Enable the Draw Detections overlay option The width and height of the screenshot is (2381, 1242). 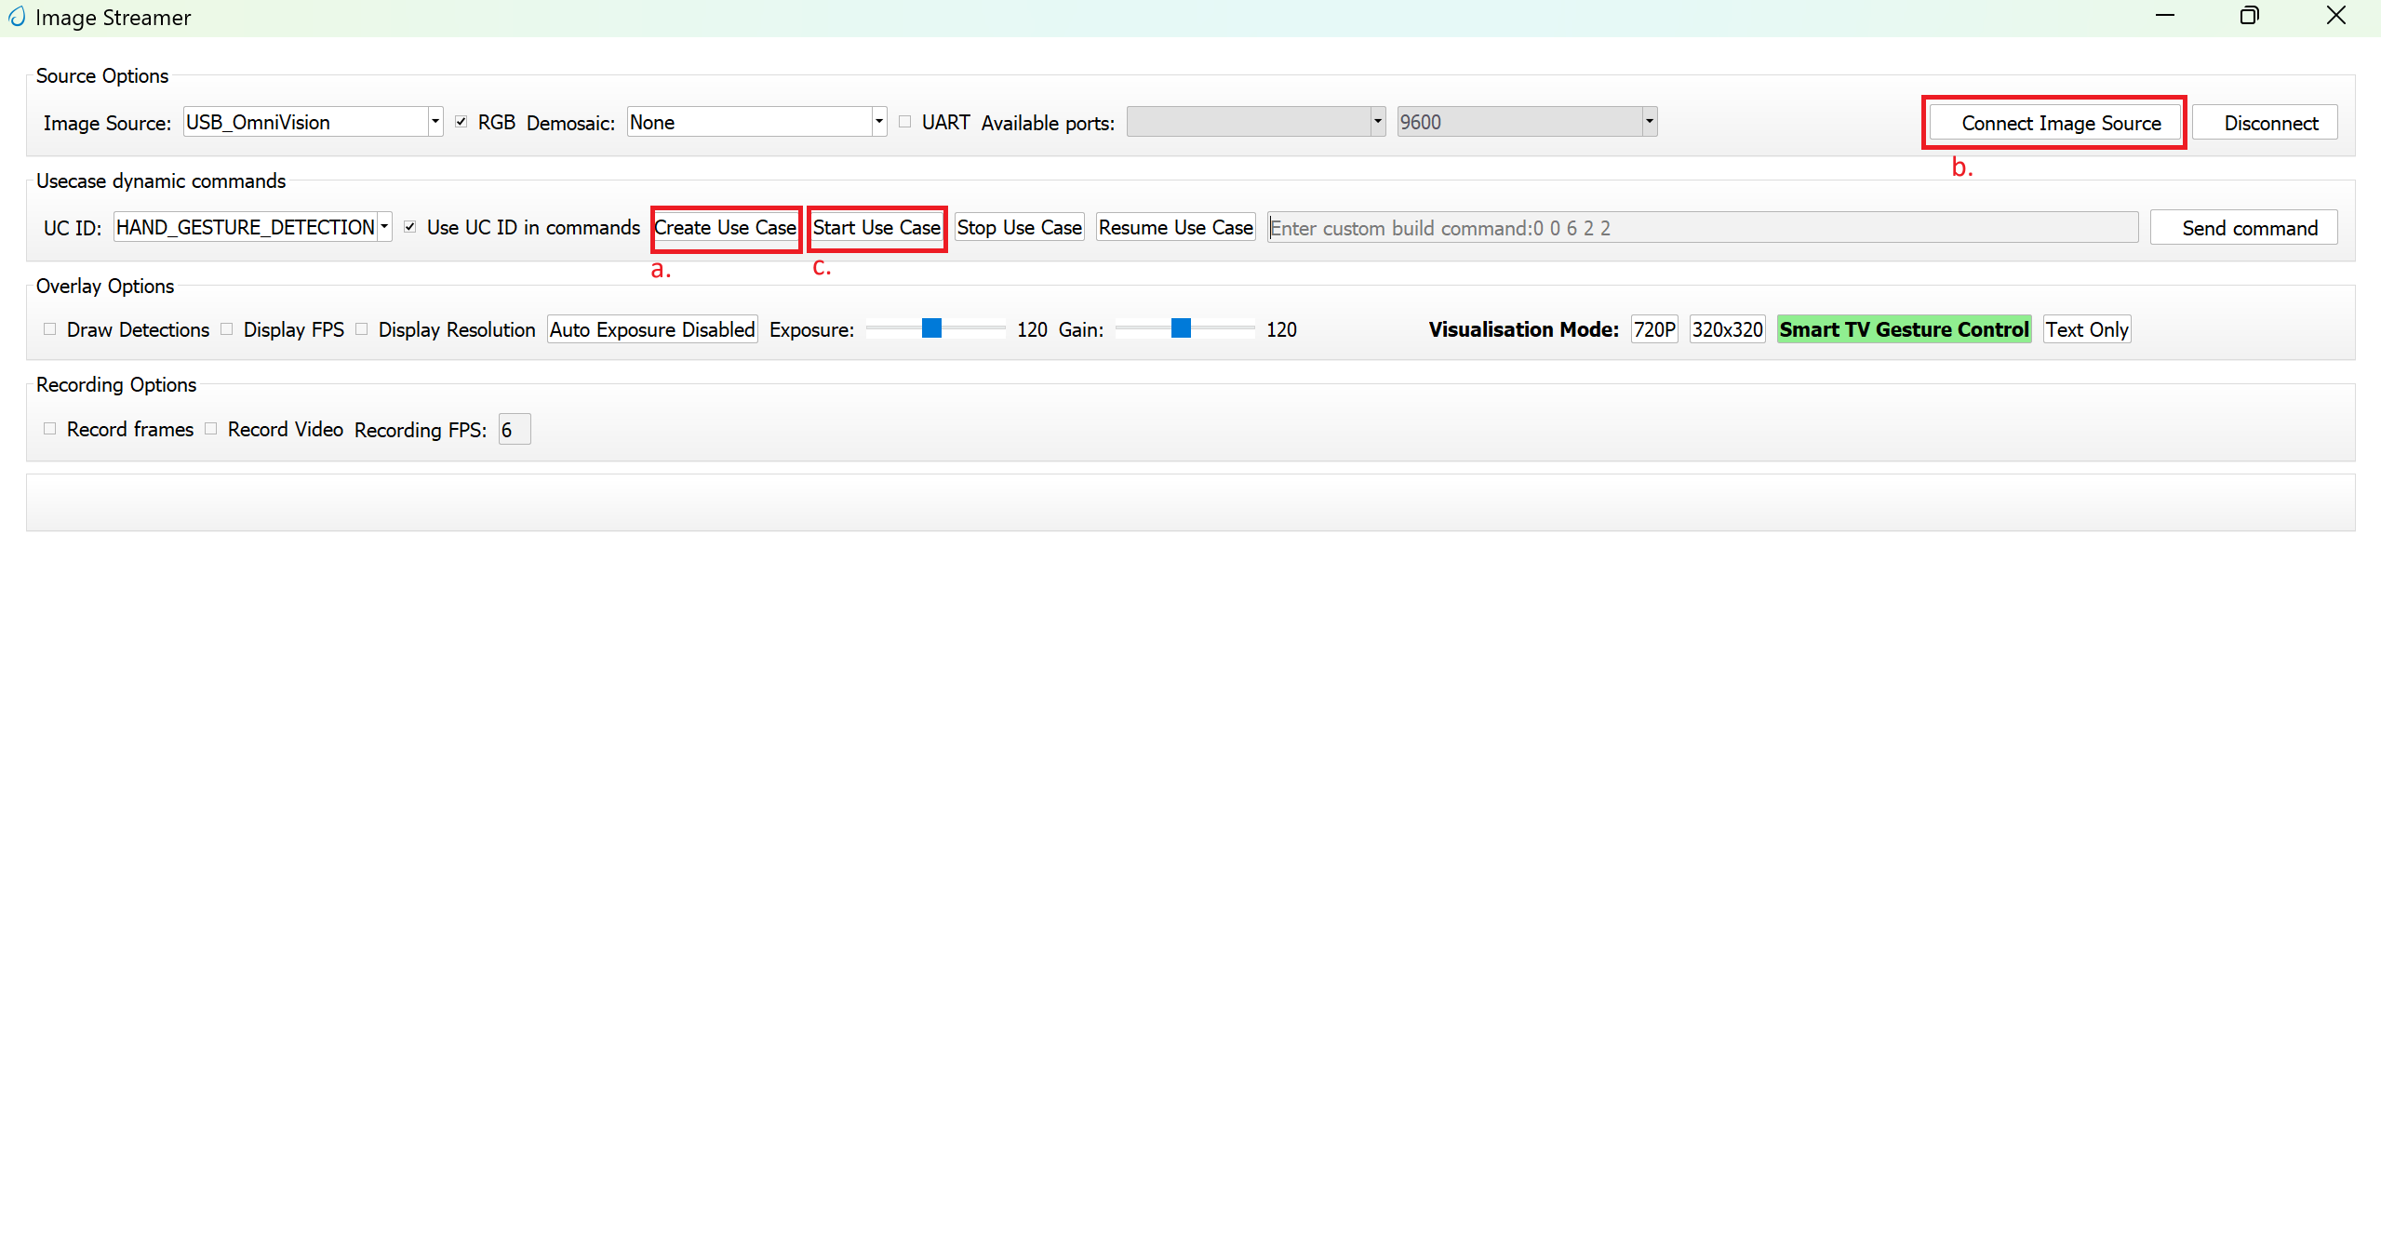49,328
